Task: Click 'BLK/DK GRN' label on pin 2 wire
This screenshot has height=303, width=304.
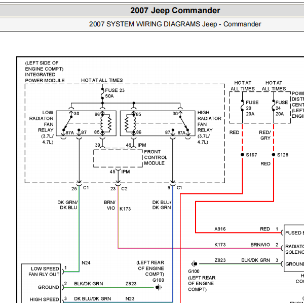Action: point(88,284)
